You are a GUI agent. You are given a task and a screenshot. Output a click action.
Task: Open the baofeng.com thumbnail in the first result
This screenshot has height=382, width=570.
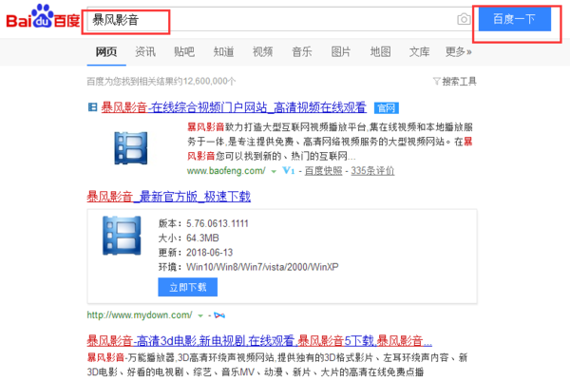131,148
